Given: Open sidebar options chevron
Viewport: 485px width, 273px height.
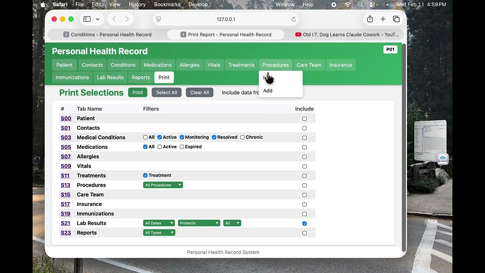Looking at the screenshot, I should coord(97,19).
